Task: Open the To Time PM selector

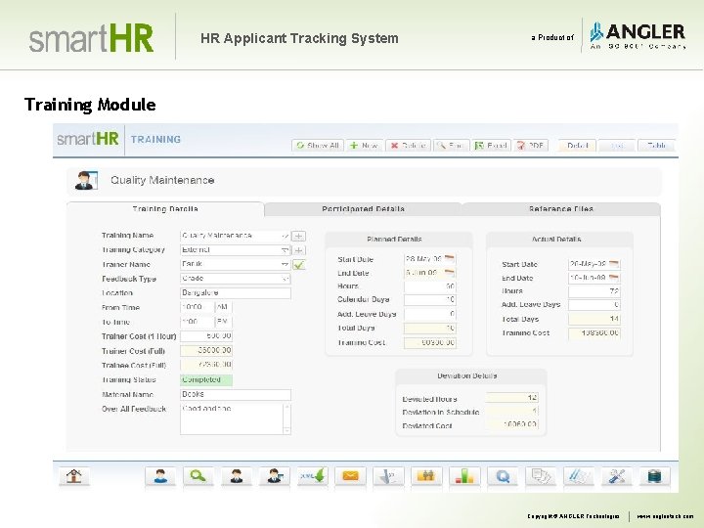Action: 224,322
